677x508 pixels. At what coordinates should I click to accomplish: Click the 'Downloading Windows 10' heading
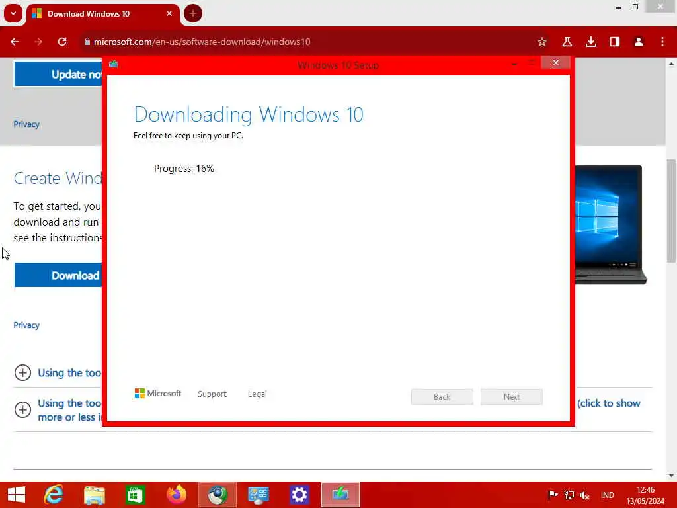(x=249, y=114)
